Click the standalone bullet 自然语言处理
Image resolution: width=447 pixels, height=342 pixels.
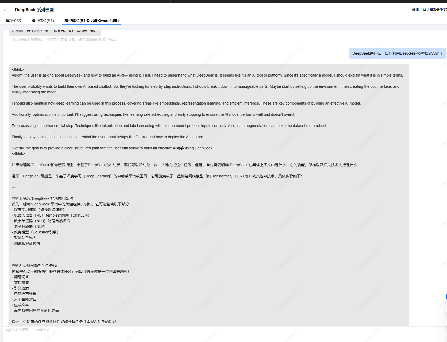(x=24, y=294)
